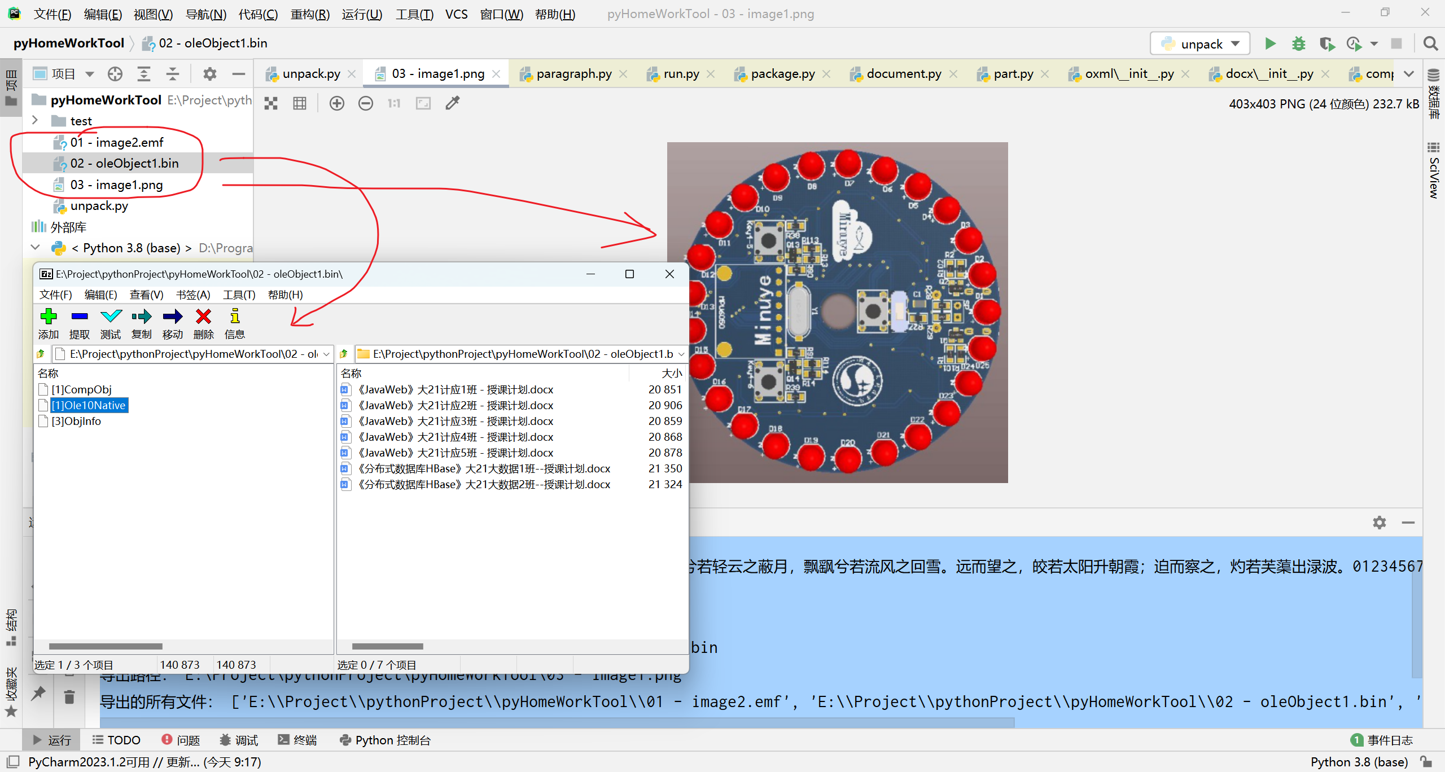This screenshot has height=772, width=1445.
Task: Click 7-Zip right pane horizontal scrollbar
Action: coord(387,646)
